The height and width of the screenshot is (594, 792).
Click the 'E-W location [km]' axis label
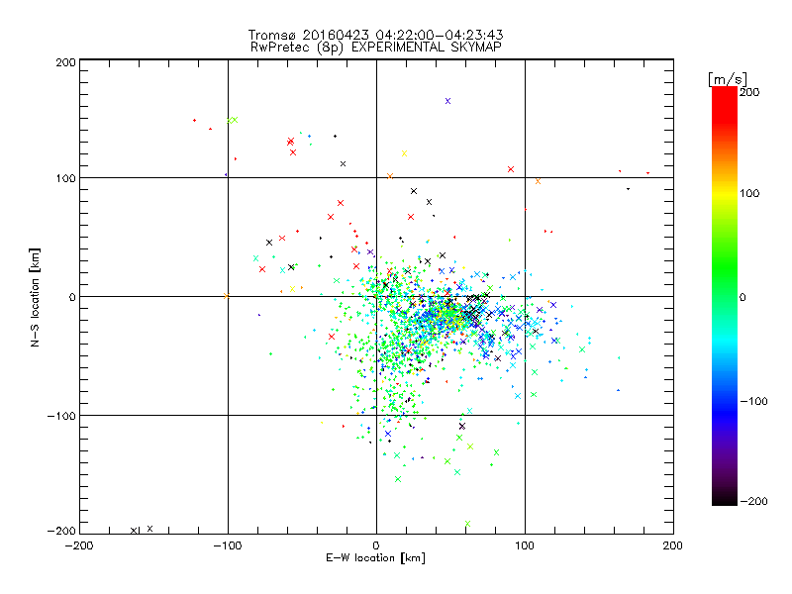click(x=375, y=558)
